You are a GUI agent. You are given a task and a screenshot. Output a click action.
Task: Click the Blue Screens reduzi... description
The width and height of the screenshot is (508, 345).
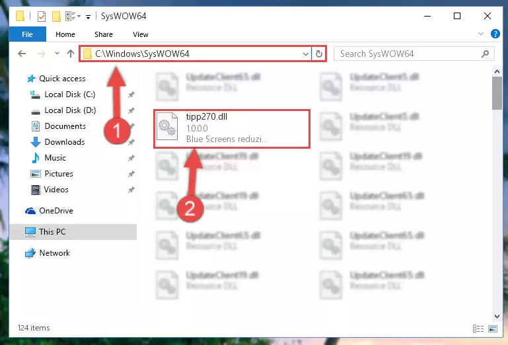point(227,139)
